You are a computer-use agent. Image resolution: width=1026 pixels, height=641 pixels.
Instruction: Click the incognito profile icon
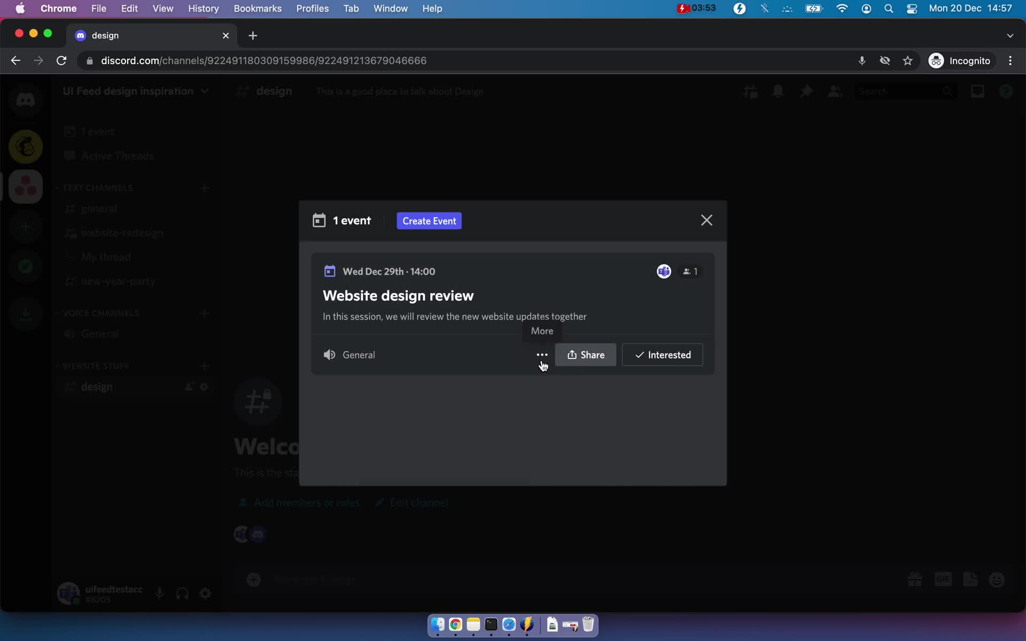(x=936, y=60)
